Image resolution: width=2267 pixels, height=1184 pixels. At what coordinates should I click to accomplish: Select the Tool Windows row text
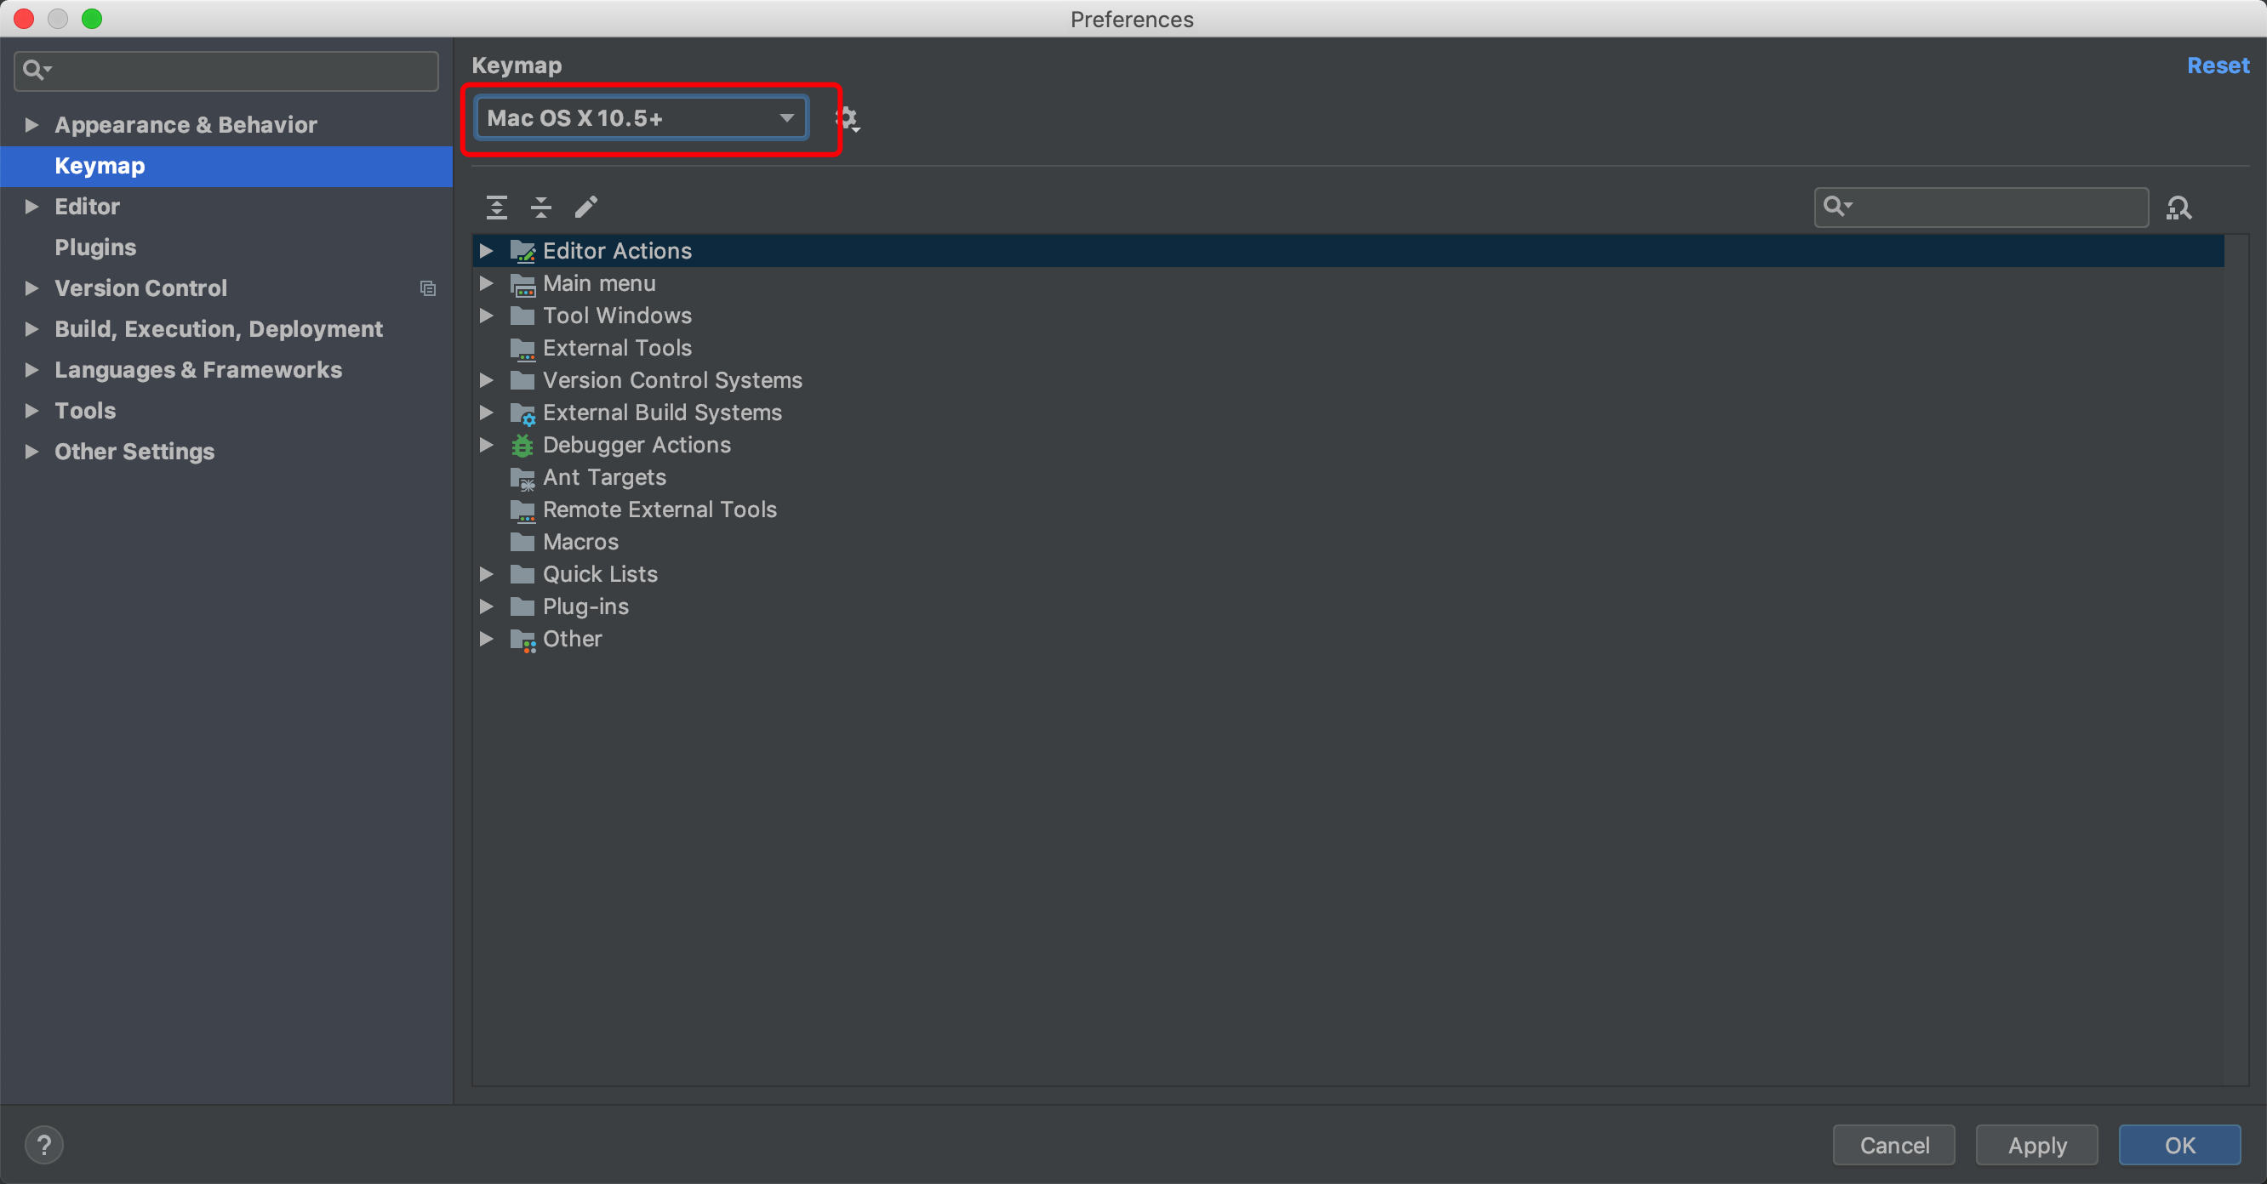click(617, 316)
